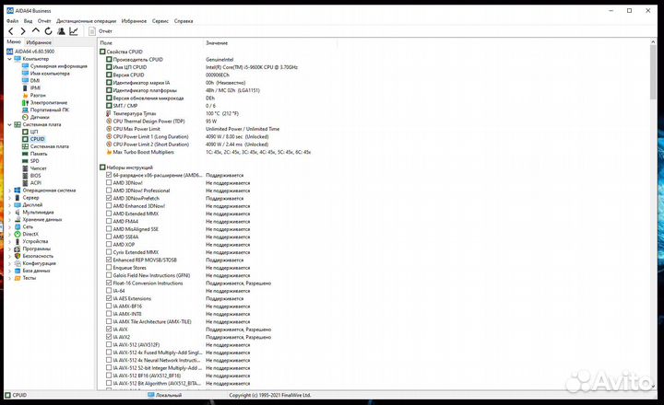Select Версия обновления микрокода row

coord(160,98)
